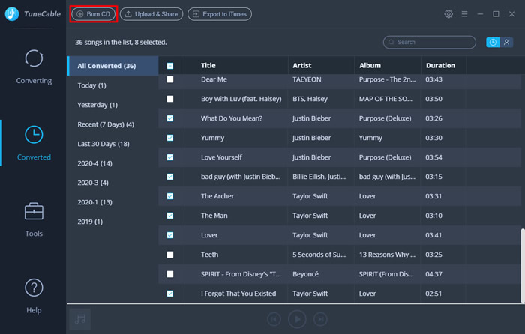525x334 pixels.
Task: Click the 'Yummy' album cell
Action: tap(370, 138)
